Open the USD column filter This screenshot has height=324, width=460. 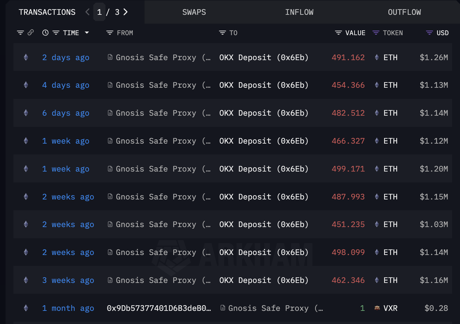(429, 33)
